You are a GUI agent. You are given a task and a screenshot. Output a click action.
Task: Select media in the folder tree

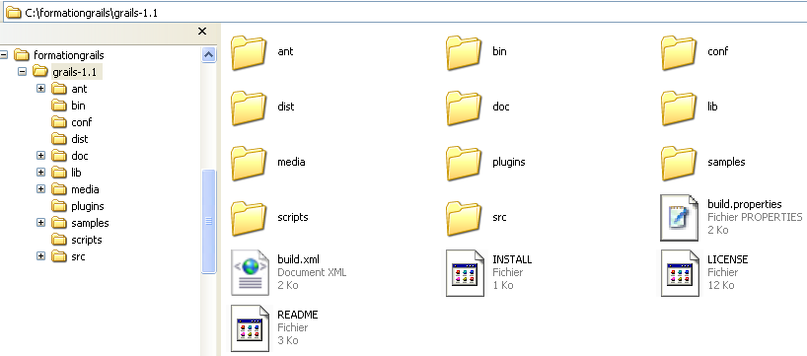point(85,189)
